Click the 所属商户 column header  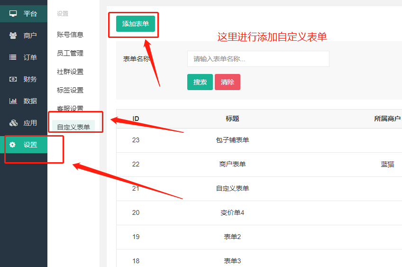click(x=387, y=119)
